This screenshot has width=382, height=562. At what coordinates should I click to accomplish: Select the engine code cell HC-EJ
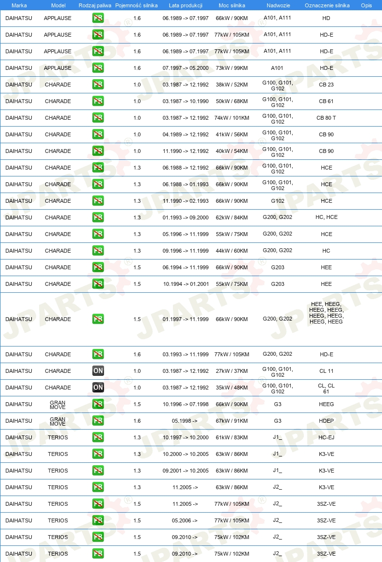pos(326,437)
